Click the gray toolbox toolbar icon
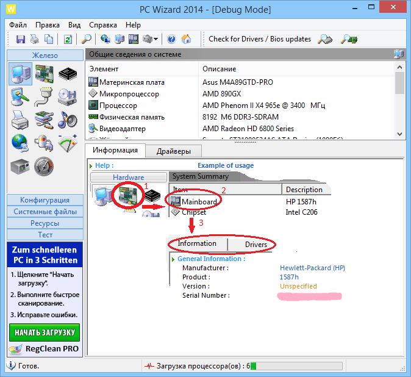 pos(148,39)
